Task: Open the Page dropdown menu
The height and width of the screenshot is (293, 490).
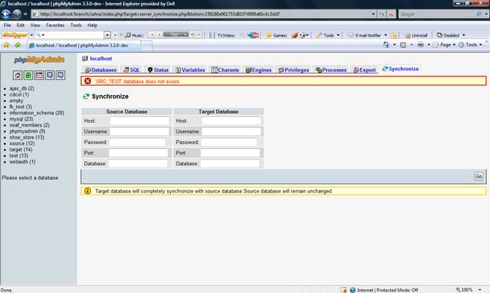Action: [x=445, y=45]
